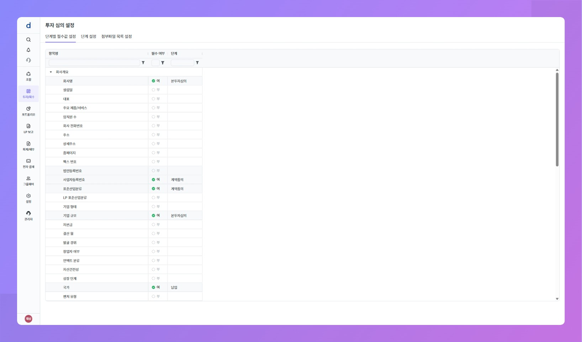
Task: Click the 단계 cell of 사업자등록번호 row
Action: tap(184, 180)
